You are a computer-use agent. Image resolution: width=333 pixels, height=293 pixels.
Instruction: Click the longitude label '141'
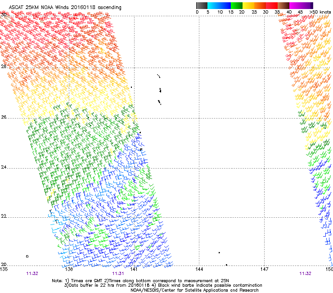pyautogui.click(x=134, y=269)
